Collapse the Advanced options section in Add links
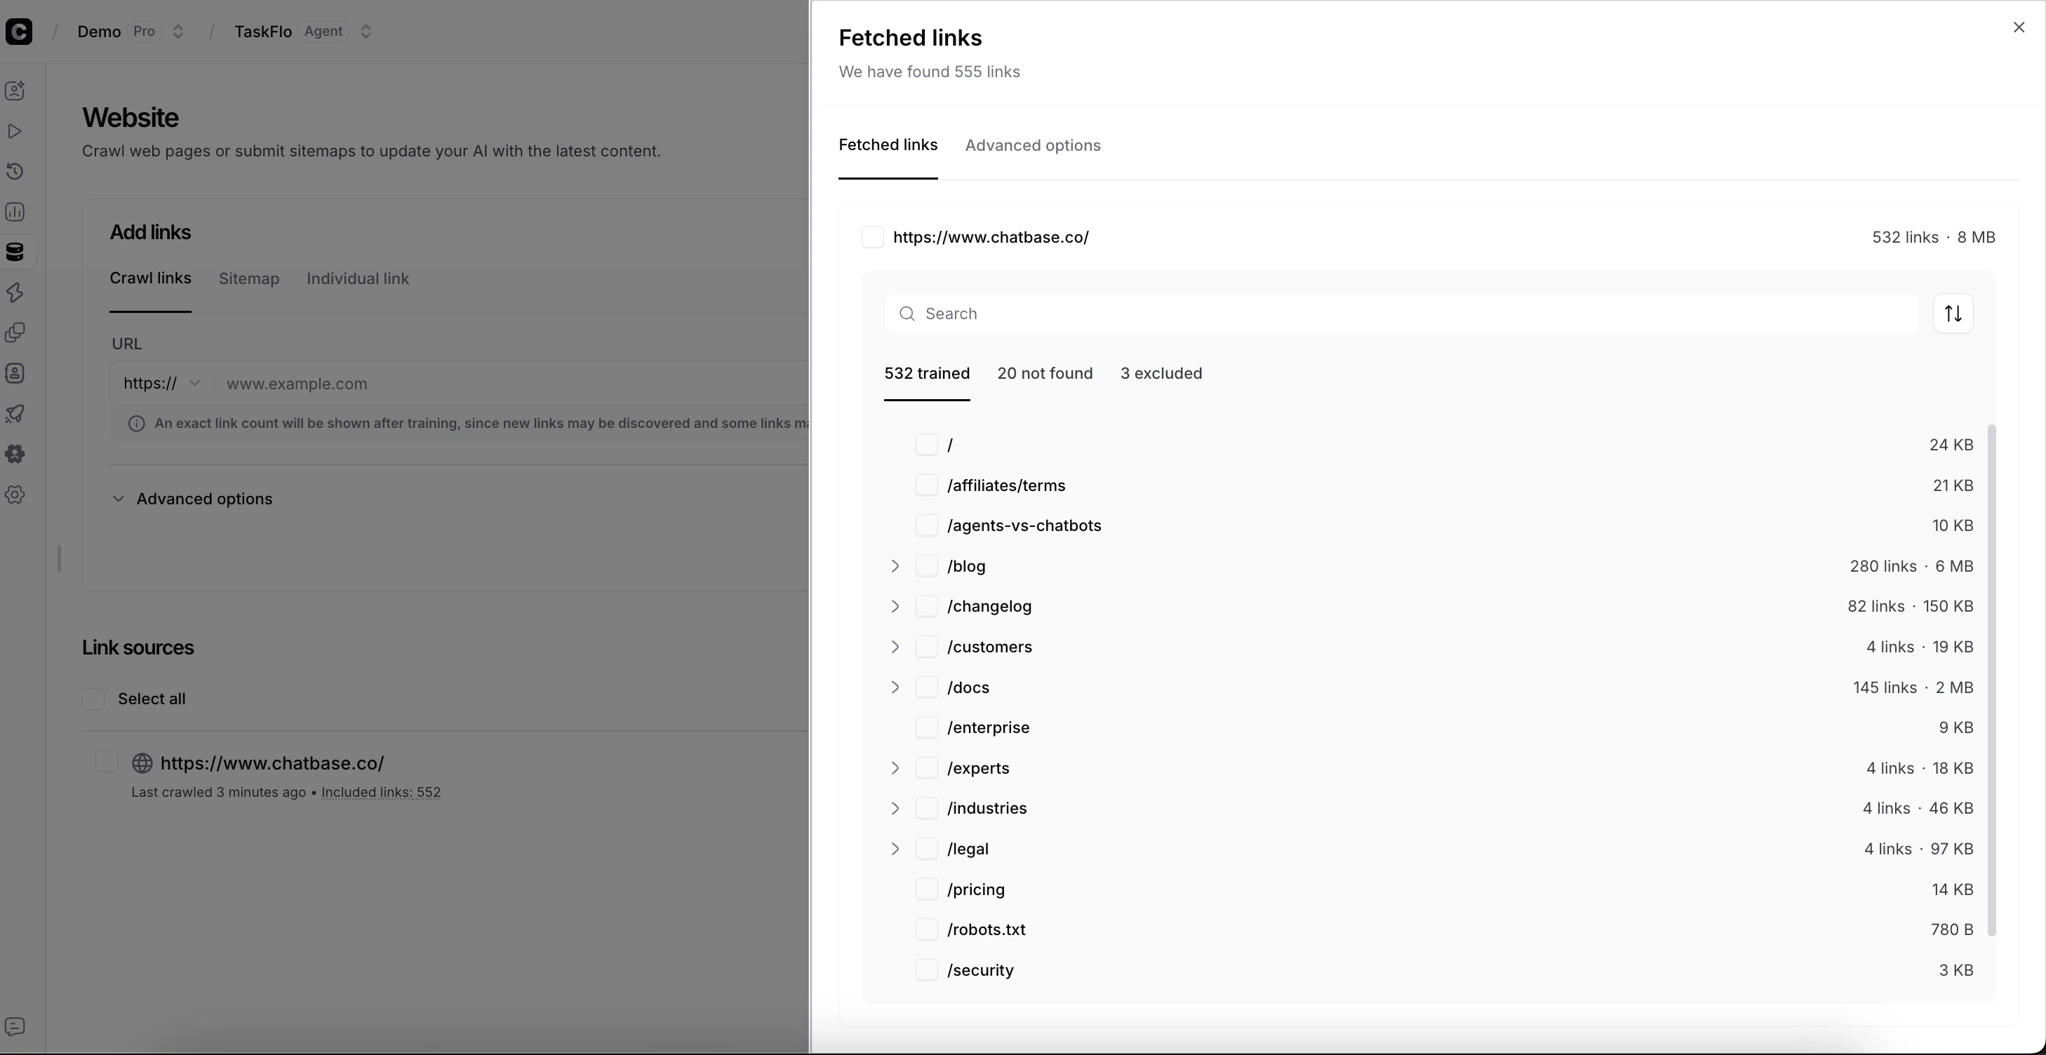The width and height of the screenshot is (2046, 1055). click(192, 499)
